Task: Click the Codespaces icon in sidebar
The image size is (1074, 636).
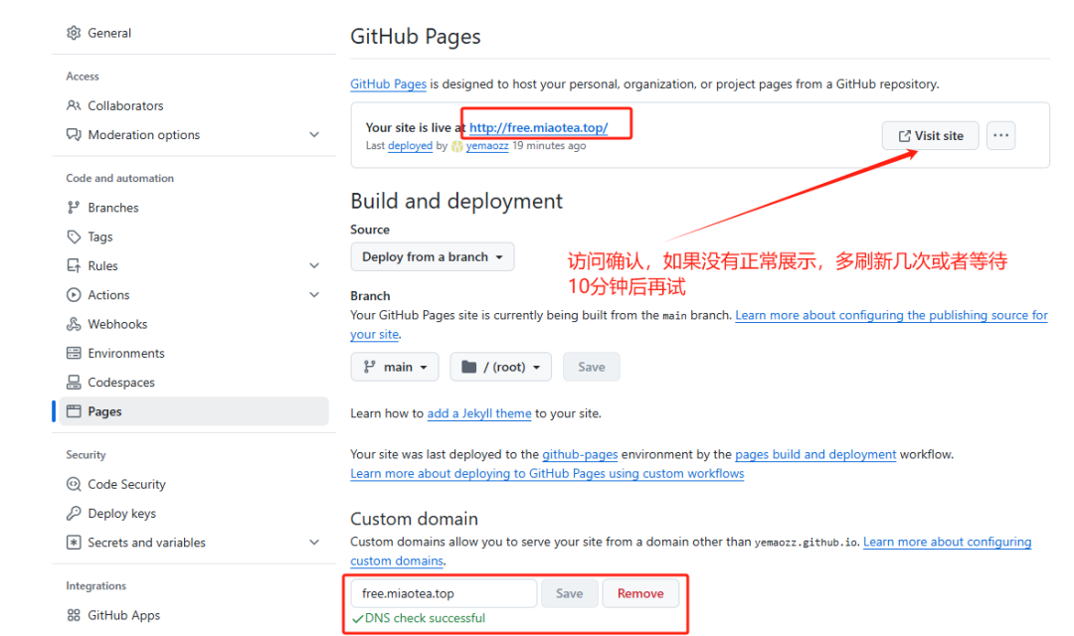Action: coord(74,382)
